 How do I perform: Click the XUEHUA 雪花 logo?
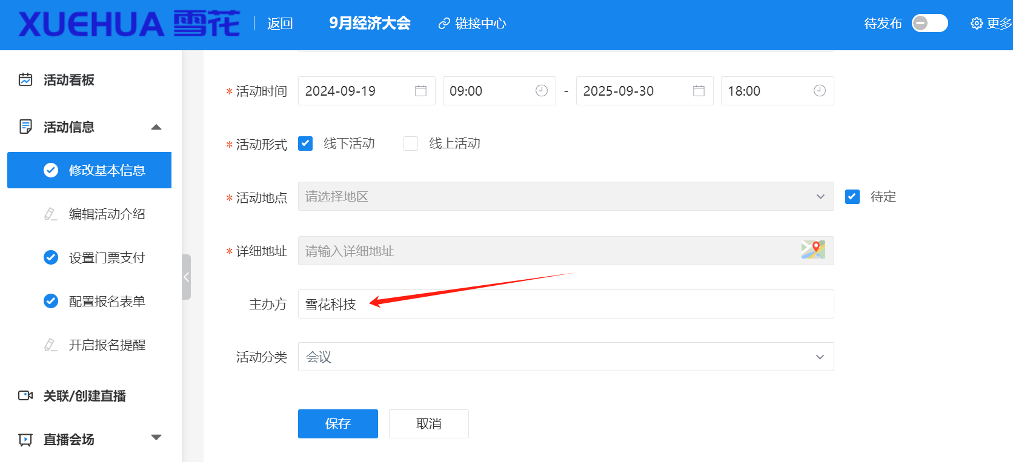(x=129, y=24)
